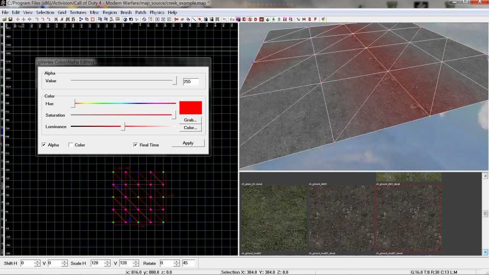Image resolution: width=489 pixels, height=275 pixels.
Task: Click the red letter B toolbar icon
Action: pos(309,19)
